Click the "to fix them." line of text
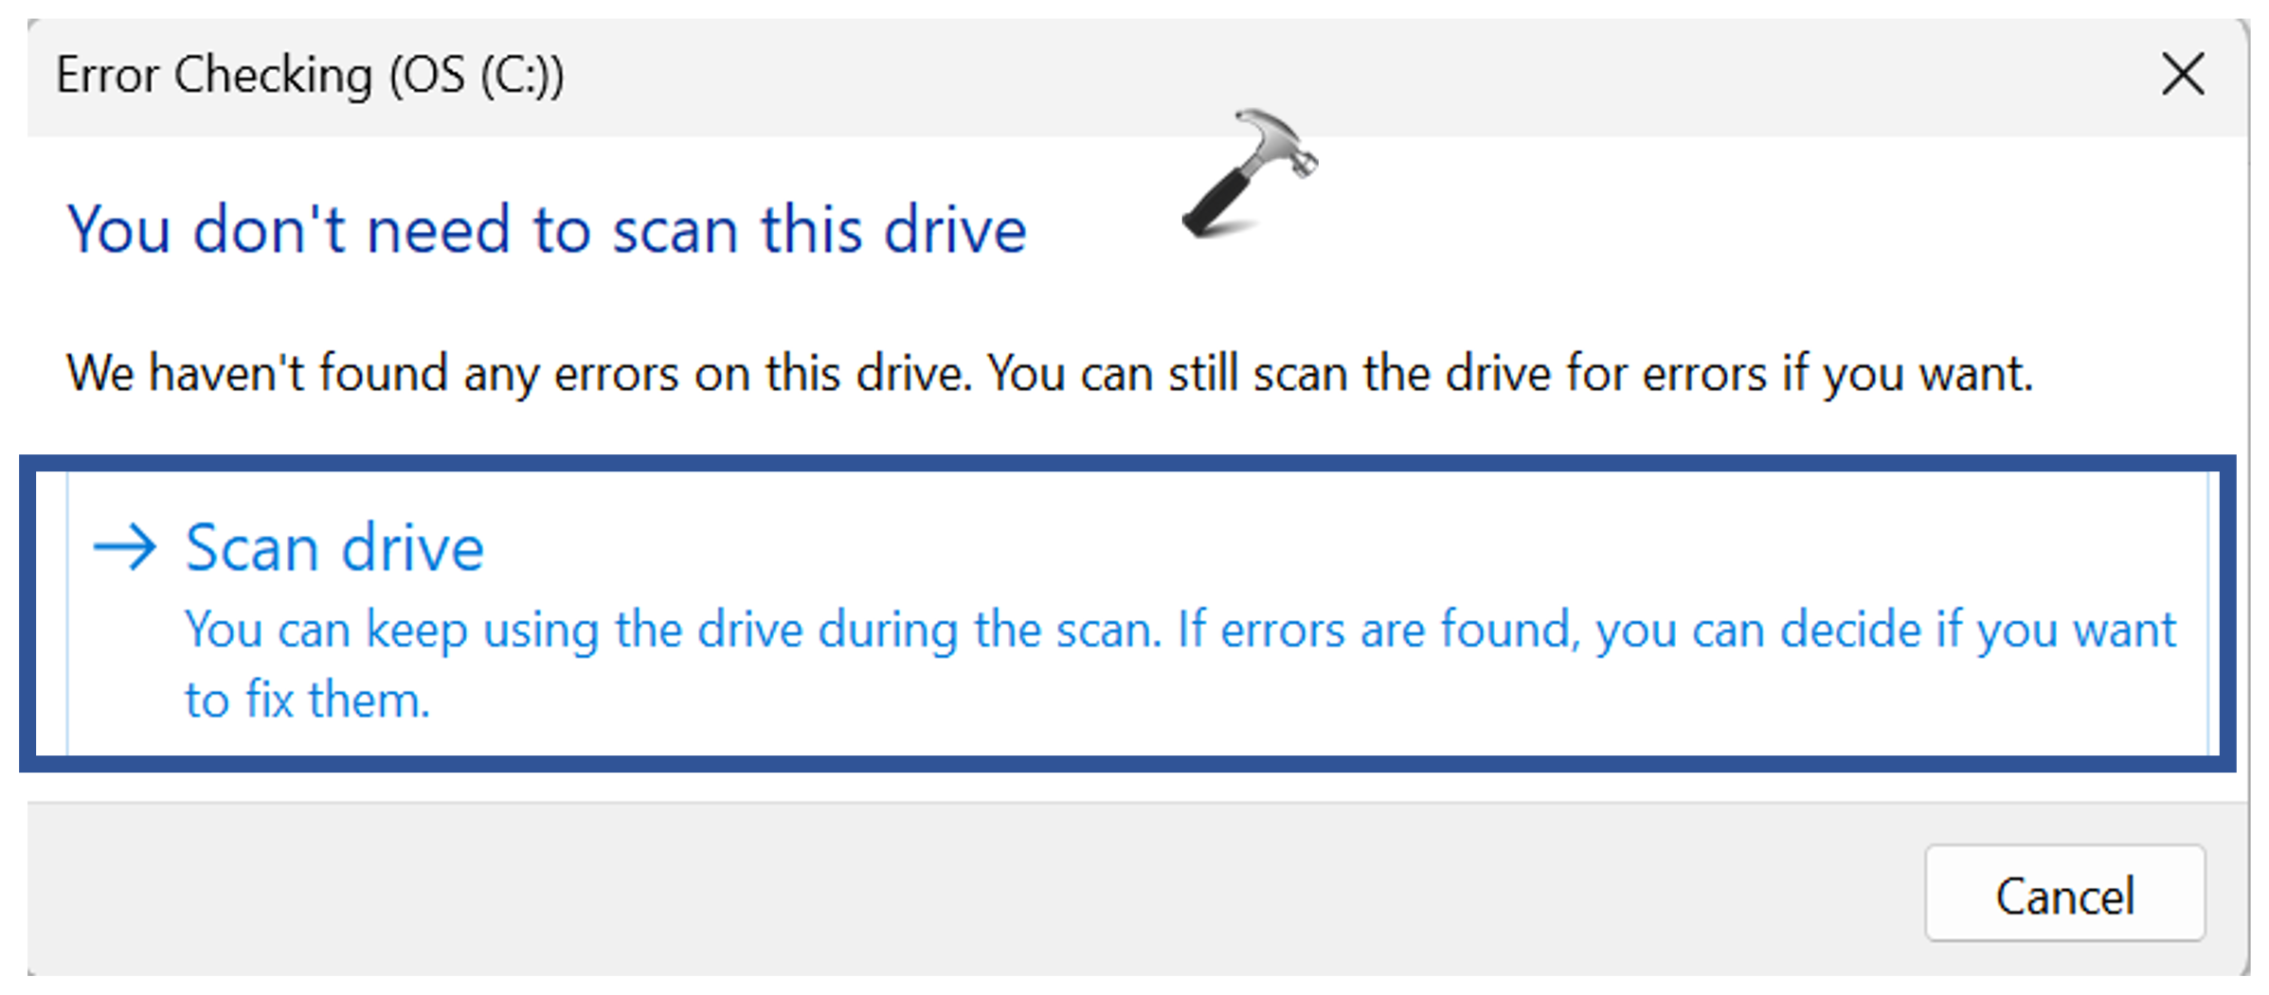 [x=307, y=701]
